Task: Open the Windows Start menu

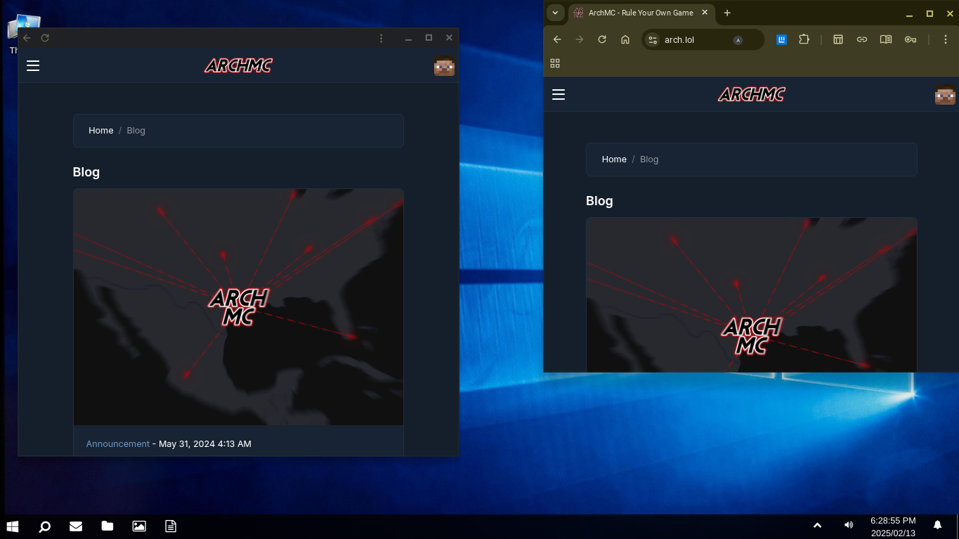Action: point(12,526)
